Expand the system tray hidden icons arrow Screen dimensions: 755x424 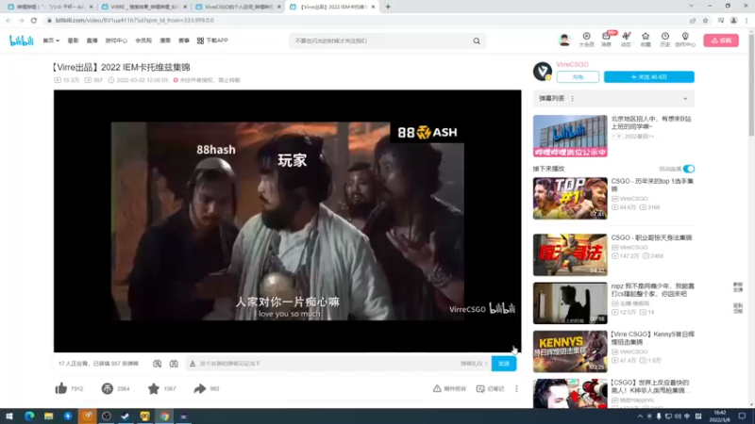click(x=640, y=416)
